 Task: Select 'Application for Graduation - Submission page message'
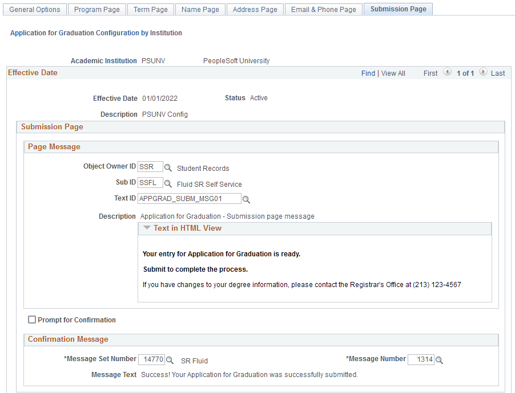[227, 216]
